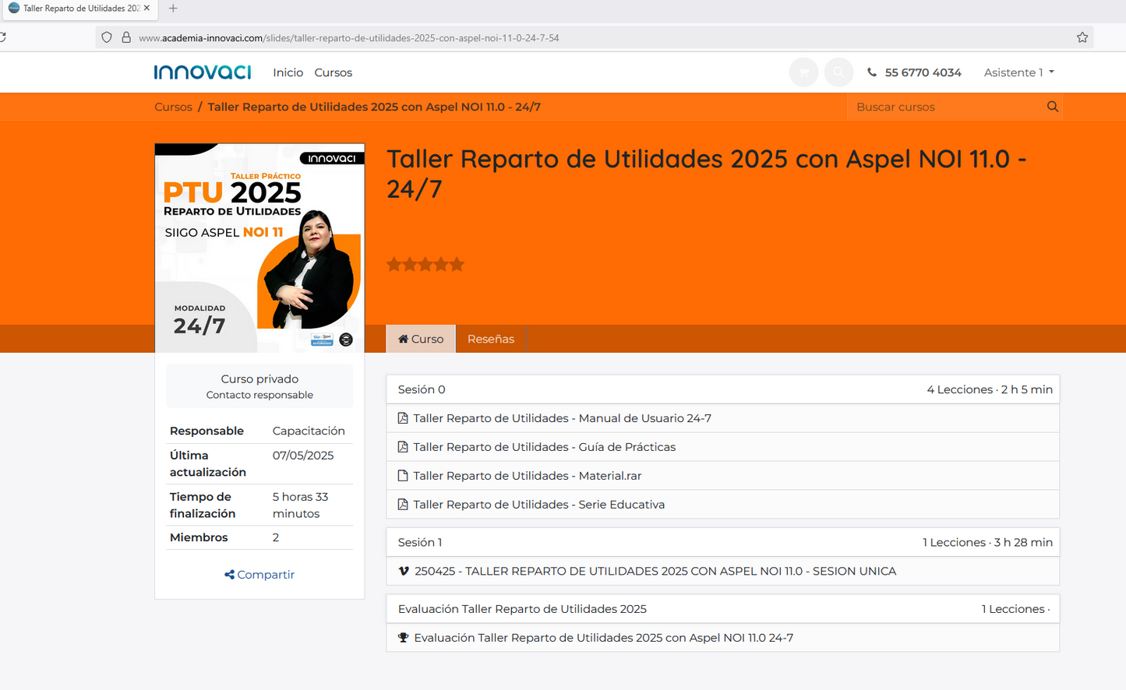The width and height of the screenshot is (1126, 690).
Task: Open Taller Reparto de Utilidades - Serie Educativa
Action: point(538,505)
